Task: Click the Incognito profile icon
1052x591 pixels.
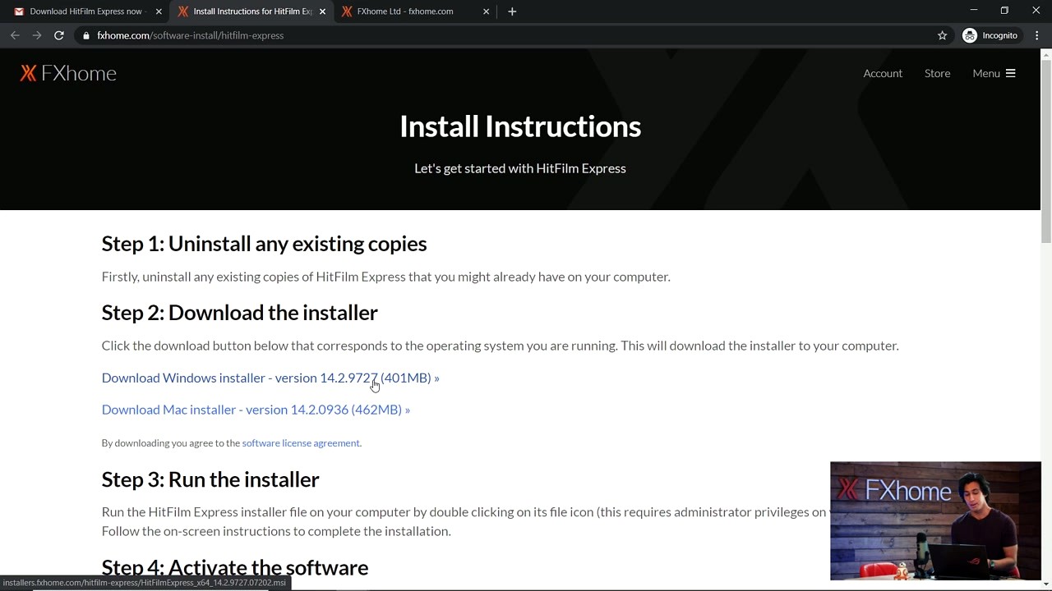Action: 970,35
